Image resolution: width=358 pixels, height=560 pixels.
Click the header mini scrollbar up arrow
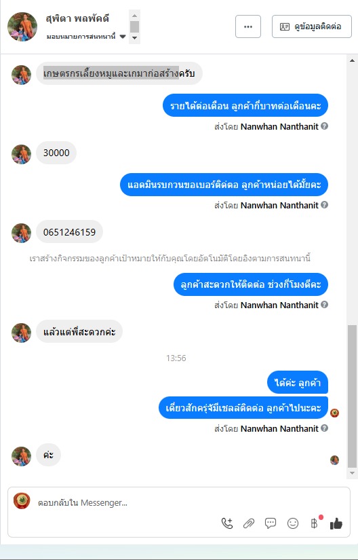pyautogui.click(x=134, y=16)
